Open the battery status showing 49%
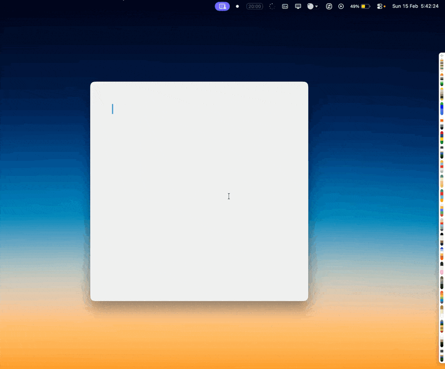 [x=360, y=6]
